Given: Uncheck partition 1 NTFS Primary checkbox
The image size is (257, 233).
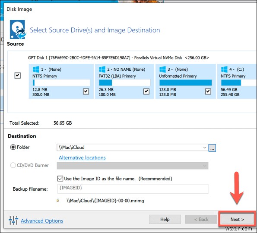Looking at the screenshot, I should coord(86,91).
